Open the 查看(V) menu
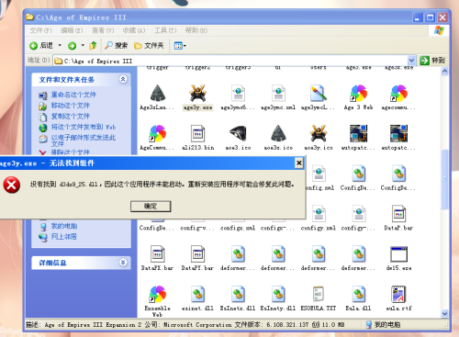This screenshot has height=337, width=459. (x=103, y=30)
